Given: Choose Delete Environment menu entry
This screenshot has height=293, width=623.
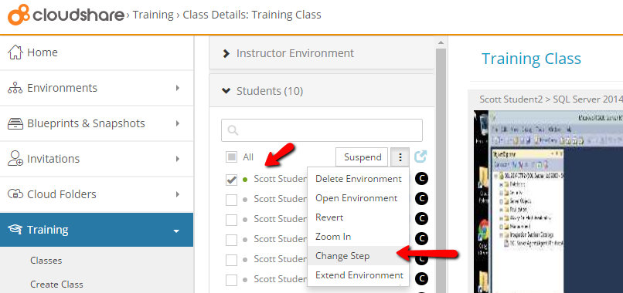Looking at the screenshot, I should tap(358, 179).
